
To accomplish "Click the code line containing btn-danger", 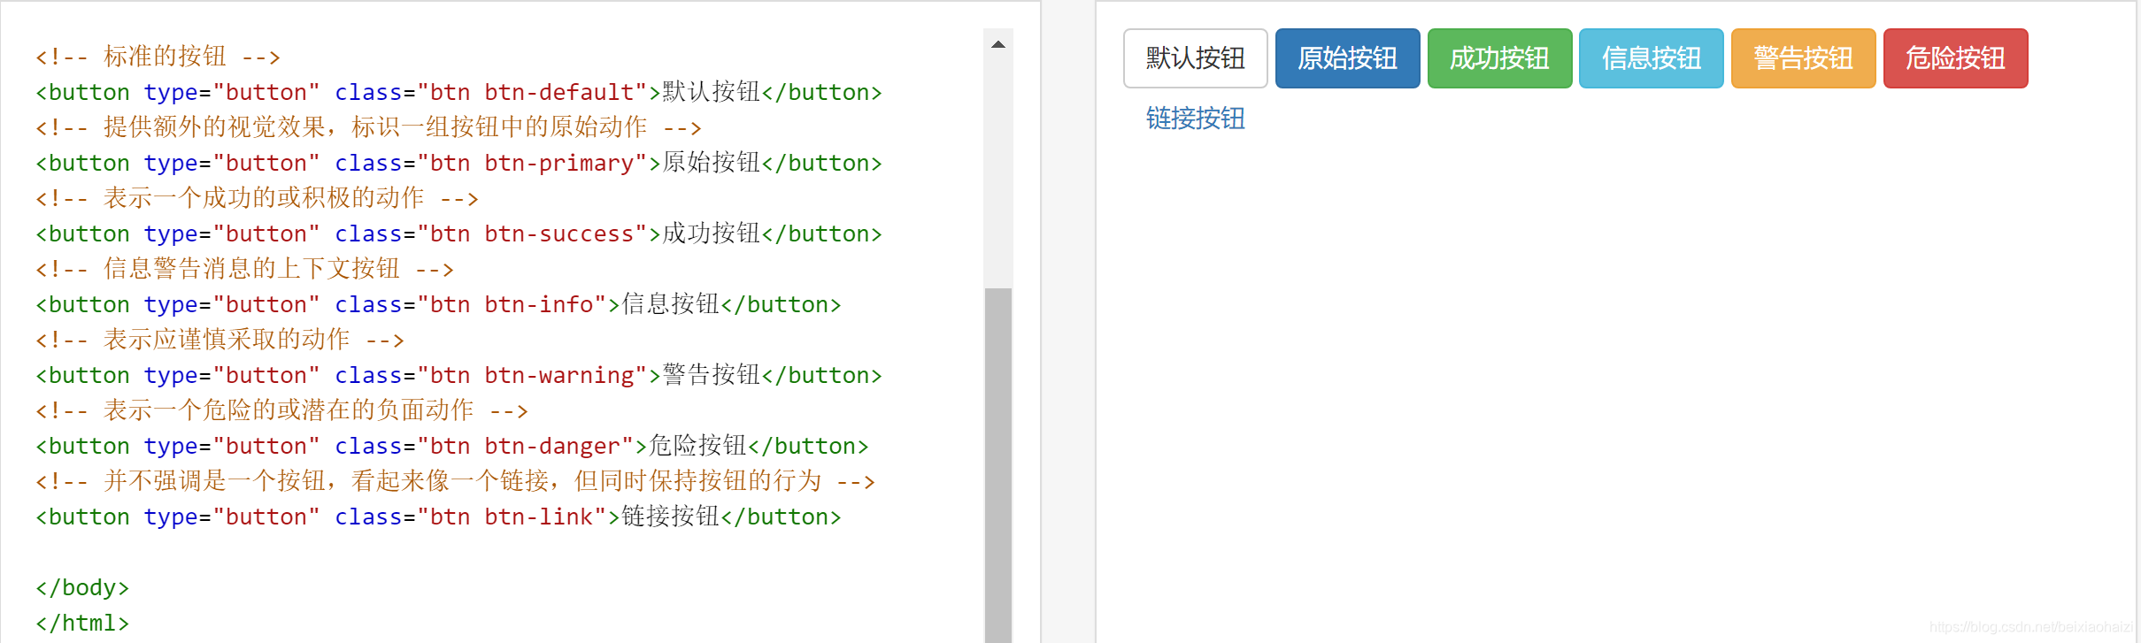I will pos(451,446).
